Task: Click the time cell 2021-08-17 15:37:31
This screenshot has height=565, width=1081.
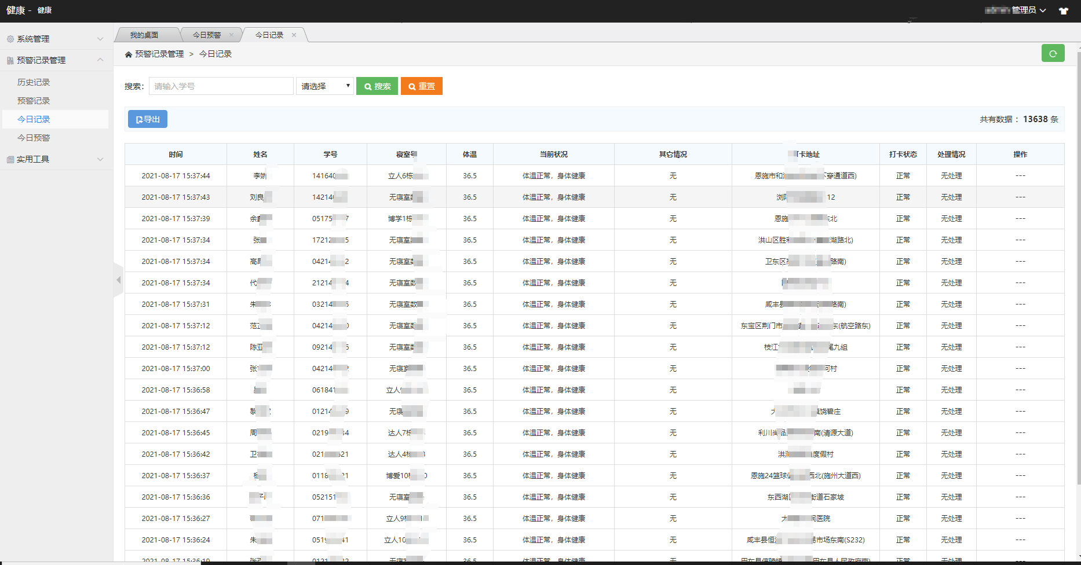Action: 176,304
